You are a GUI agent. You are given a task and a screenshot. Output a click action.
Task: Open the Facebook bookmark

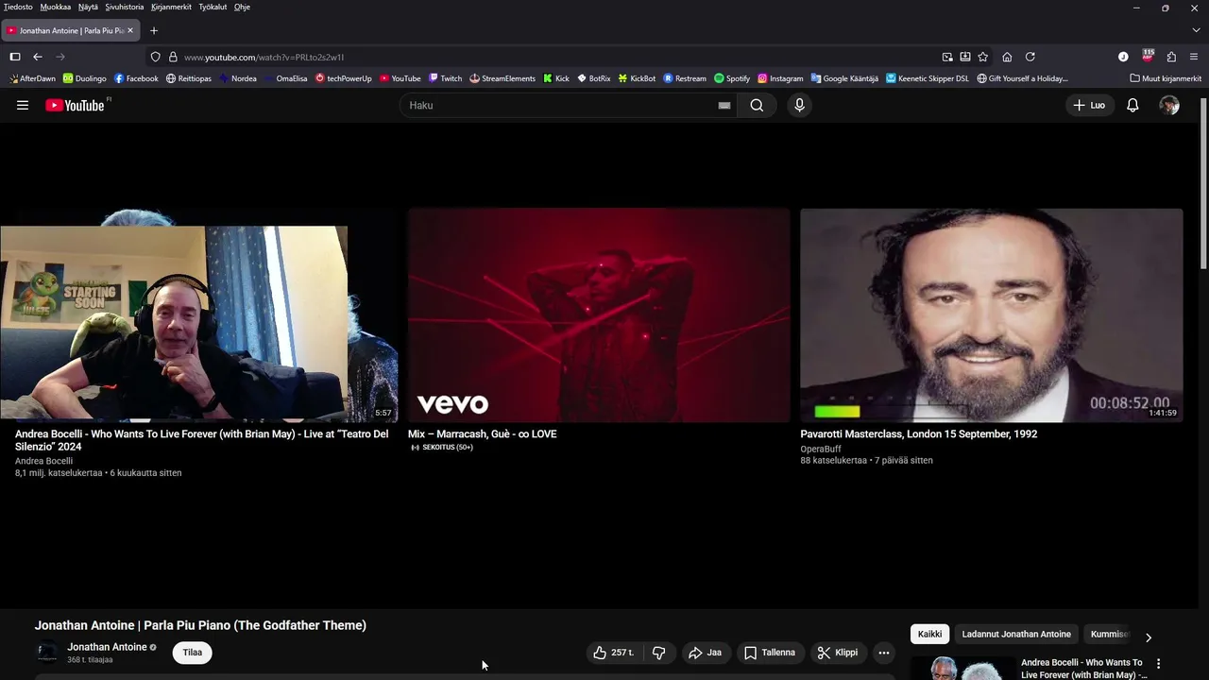[136, 78]
